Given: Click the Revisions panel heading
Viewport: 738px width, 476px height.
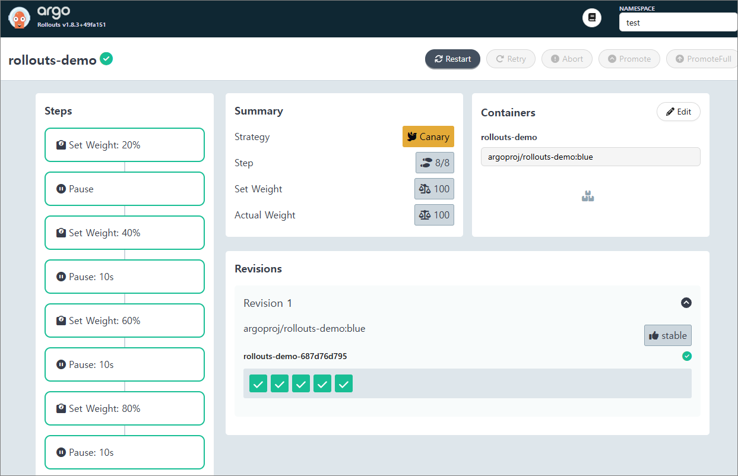Looking at the screenshot, I should click(258, 269).
